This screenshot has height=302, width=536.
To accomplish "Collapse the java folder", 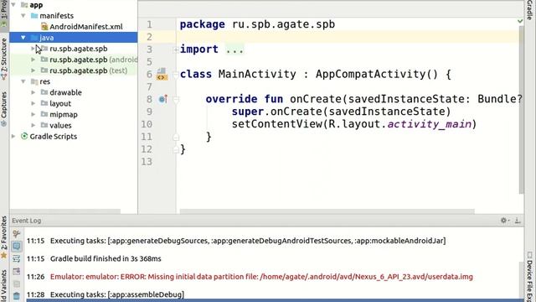I will (x=23, y=38).
